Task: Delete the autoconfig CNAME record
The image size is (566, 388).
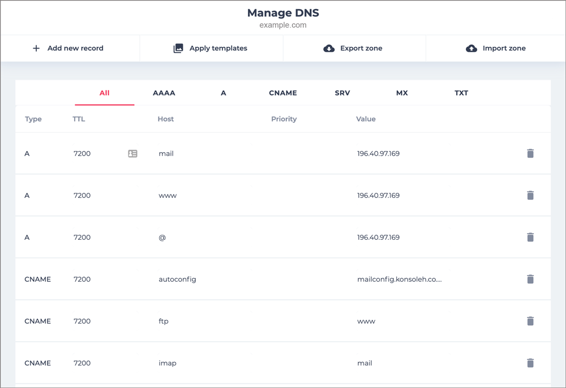Action: [530, 279]
